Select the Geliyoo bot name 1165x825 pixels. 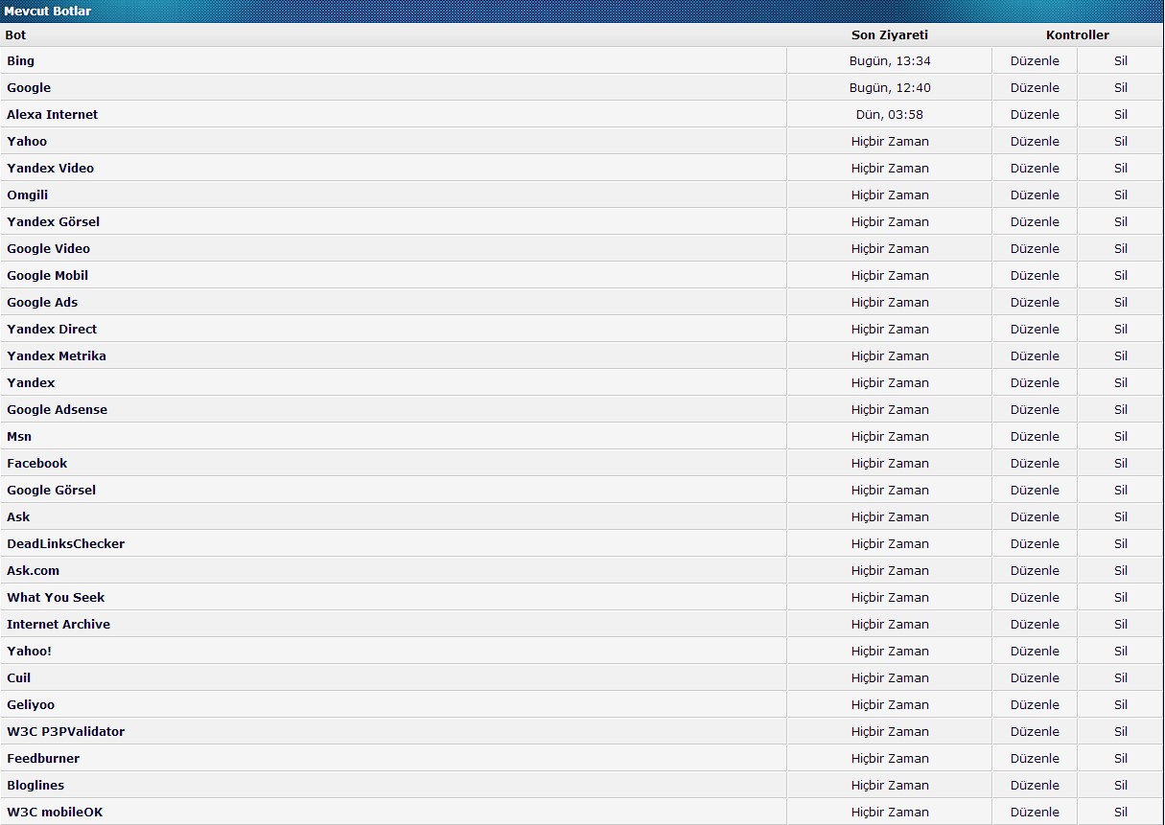(x=31, y=704)
